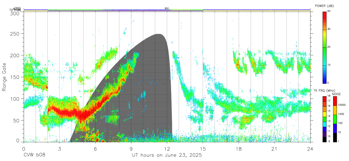Click the 'NOISE' legend title
The image size is (349, 161).
tap(336, 94)
